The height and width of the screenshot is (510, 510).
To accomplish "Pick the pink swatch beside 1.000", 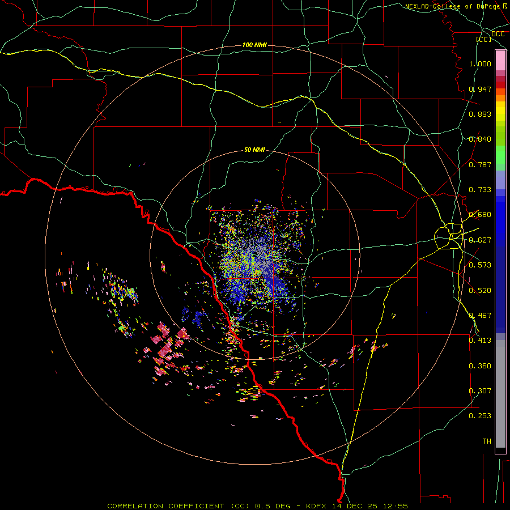I will (x=500, y=61).
